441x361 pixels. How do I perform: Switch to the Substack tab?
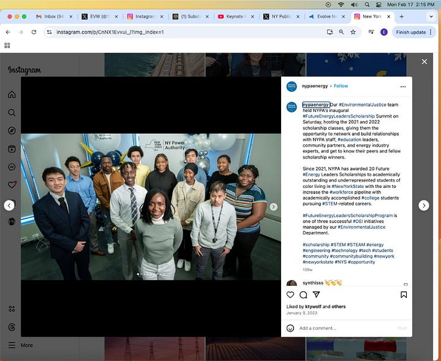pyautogui.click(x=190, y=17)
